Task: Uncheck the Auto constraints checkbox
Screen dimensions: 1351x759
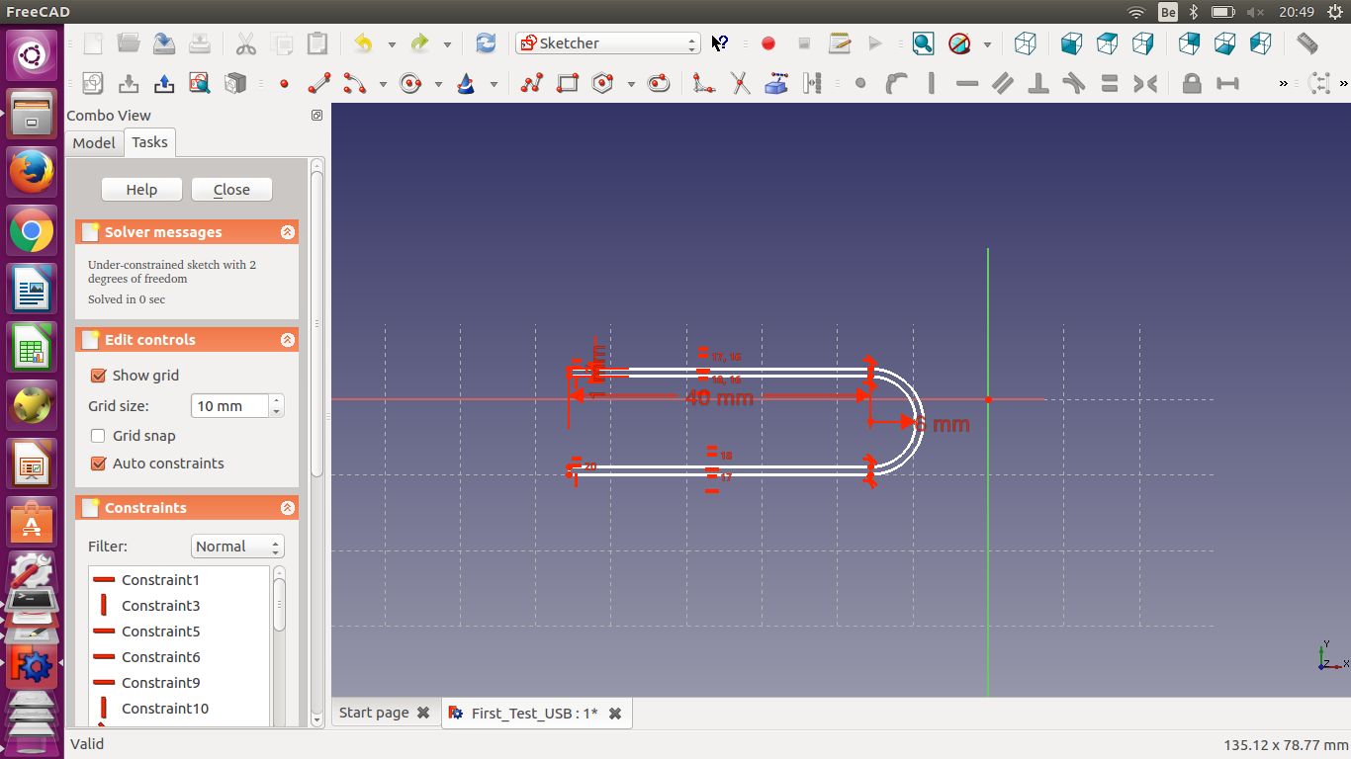Action: point(98,464)
